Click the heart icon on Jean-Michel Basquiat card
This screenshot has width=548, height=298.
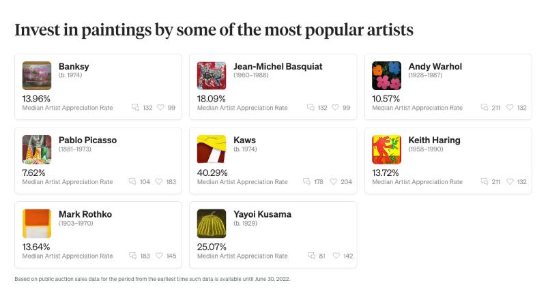coord(335,108)
